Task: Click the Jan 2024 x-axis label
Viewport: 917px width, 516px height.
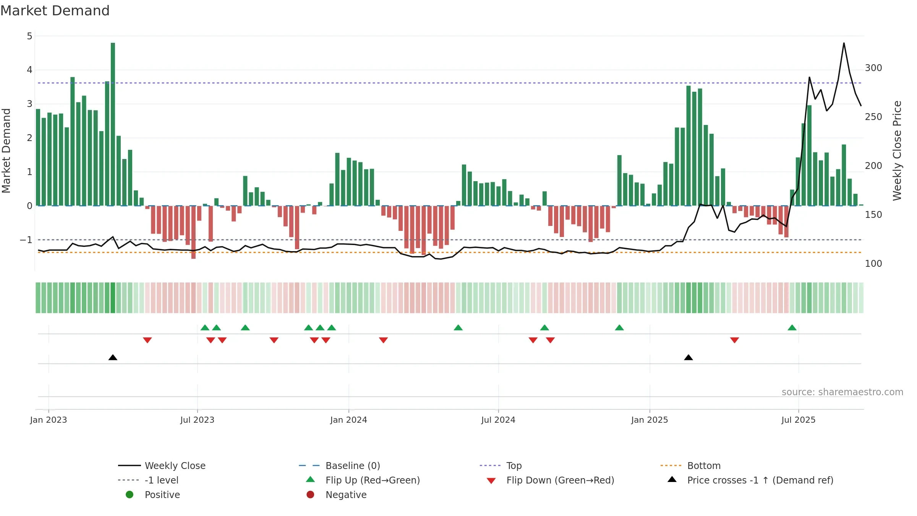Action: (348, 420)
